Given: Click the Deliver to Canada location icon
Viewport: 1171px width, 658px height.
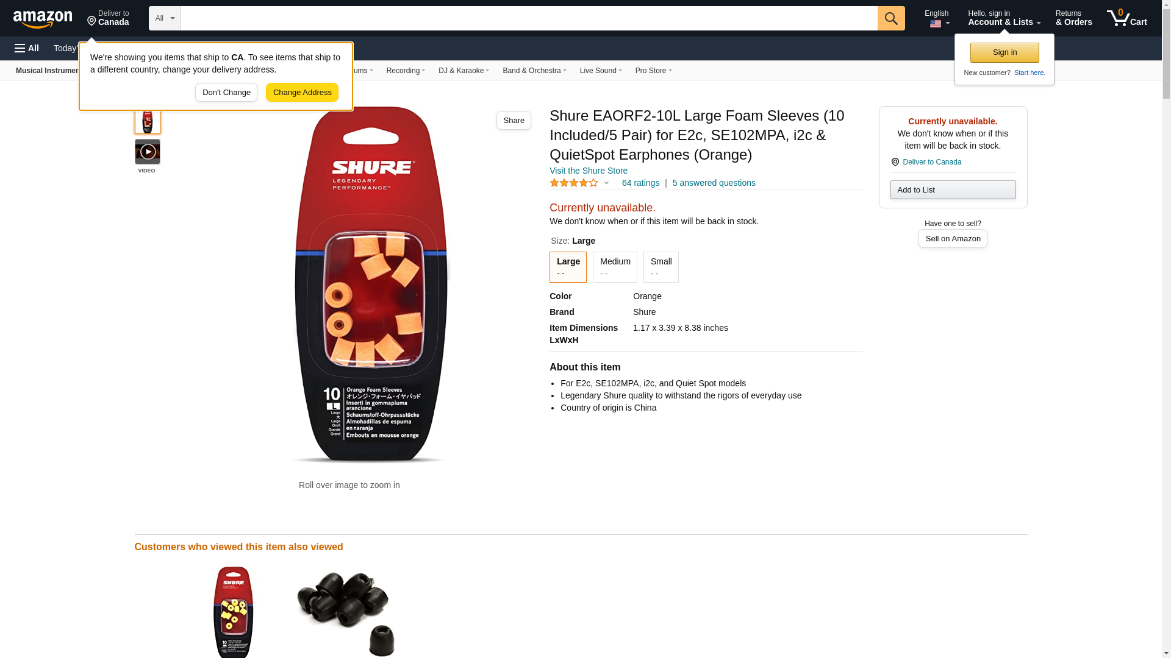Looking at the screenshot, I should 895,162.
